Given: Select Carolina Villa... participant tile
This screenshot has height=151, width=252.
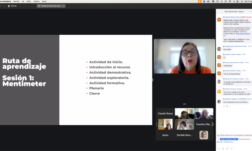Looking at the screenshot, I should tap(204, 124).
